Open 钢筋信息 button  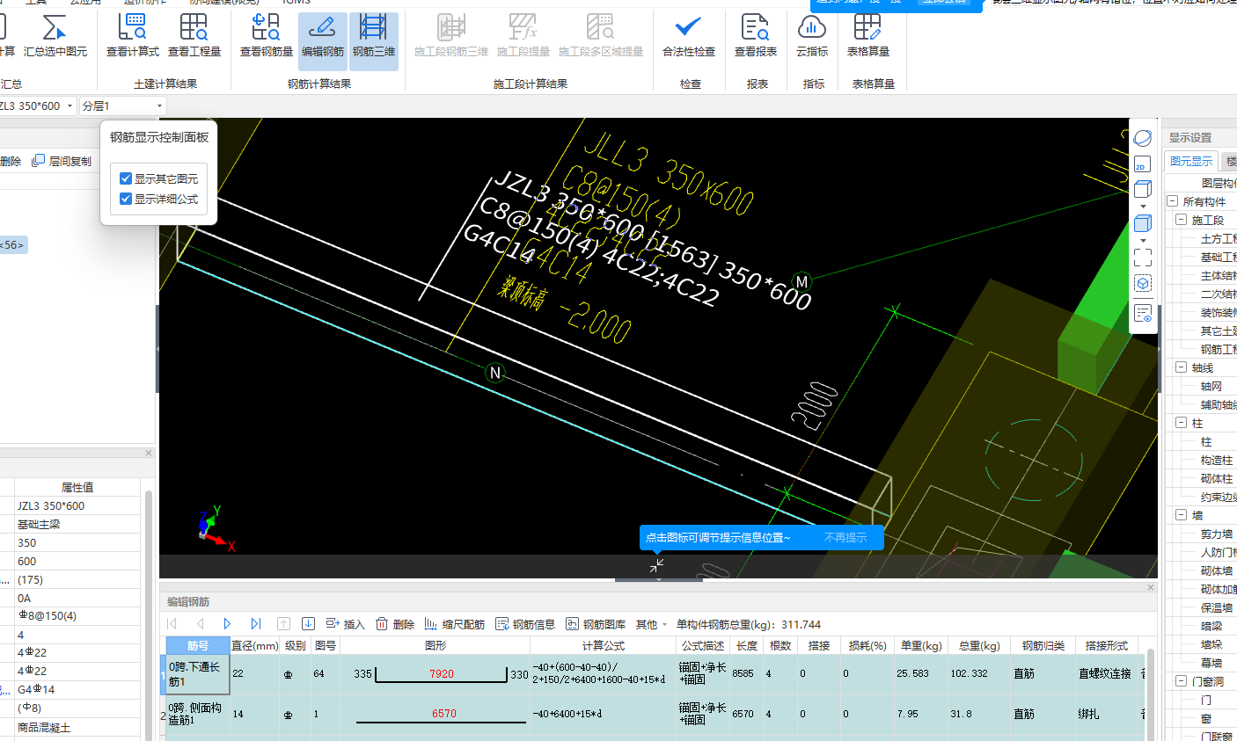(x=525, y=624)
